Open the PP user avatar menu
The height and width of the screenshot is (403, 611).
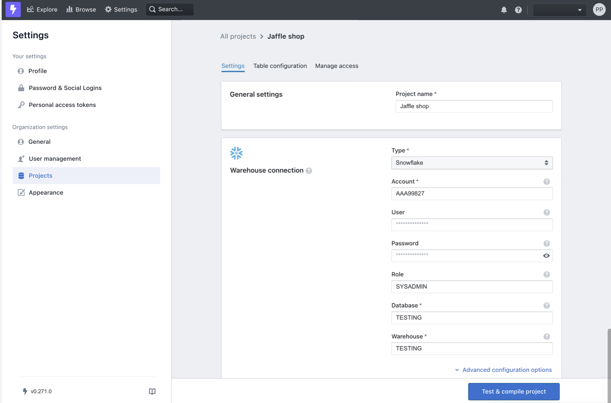[599, 9]
